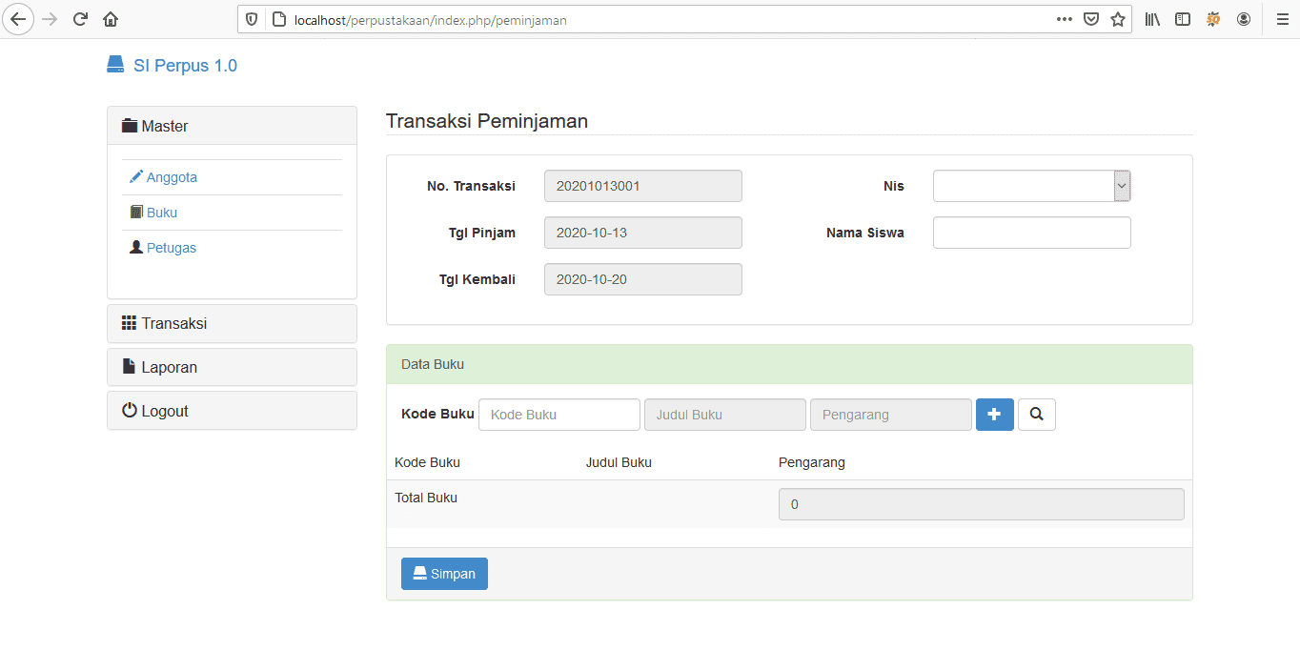The height and width of the screenshot is (671, 1300).
Task: Add a book with the blue plus icon
Action: coord(994,415)
